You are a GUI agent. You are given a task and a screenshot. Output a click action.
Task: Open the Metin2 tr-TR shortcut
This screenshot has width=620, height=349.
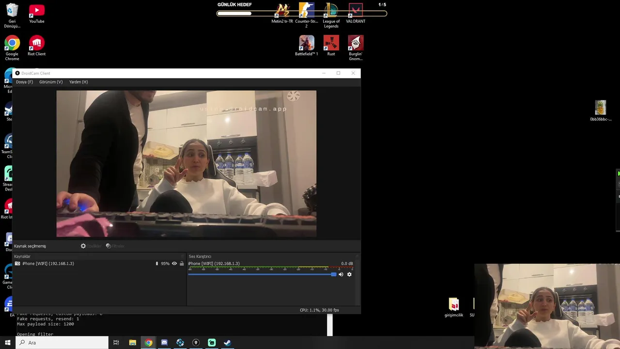click(282, 13)
